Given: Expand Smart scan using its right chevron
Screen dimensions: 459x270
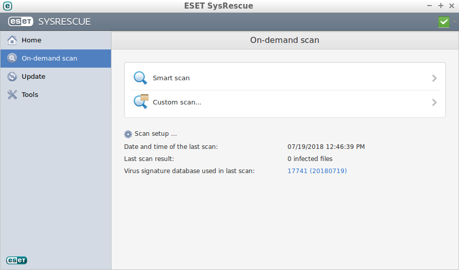Looking at the screenshot, I should [434, 78].
